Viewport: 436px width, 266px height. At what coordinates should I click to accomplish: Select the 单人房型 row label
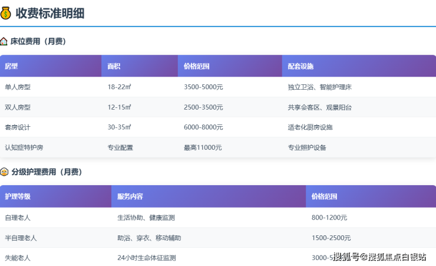18,87
